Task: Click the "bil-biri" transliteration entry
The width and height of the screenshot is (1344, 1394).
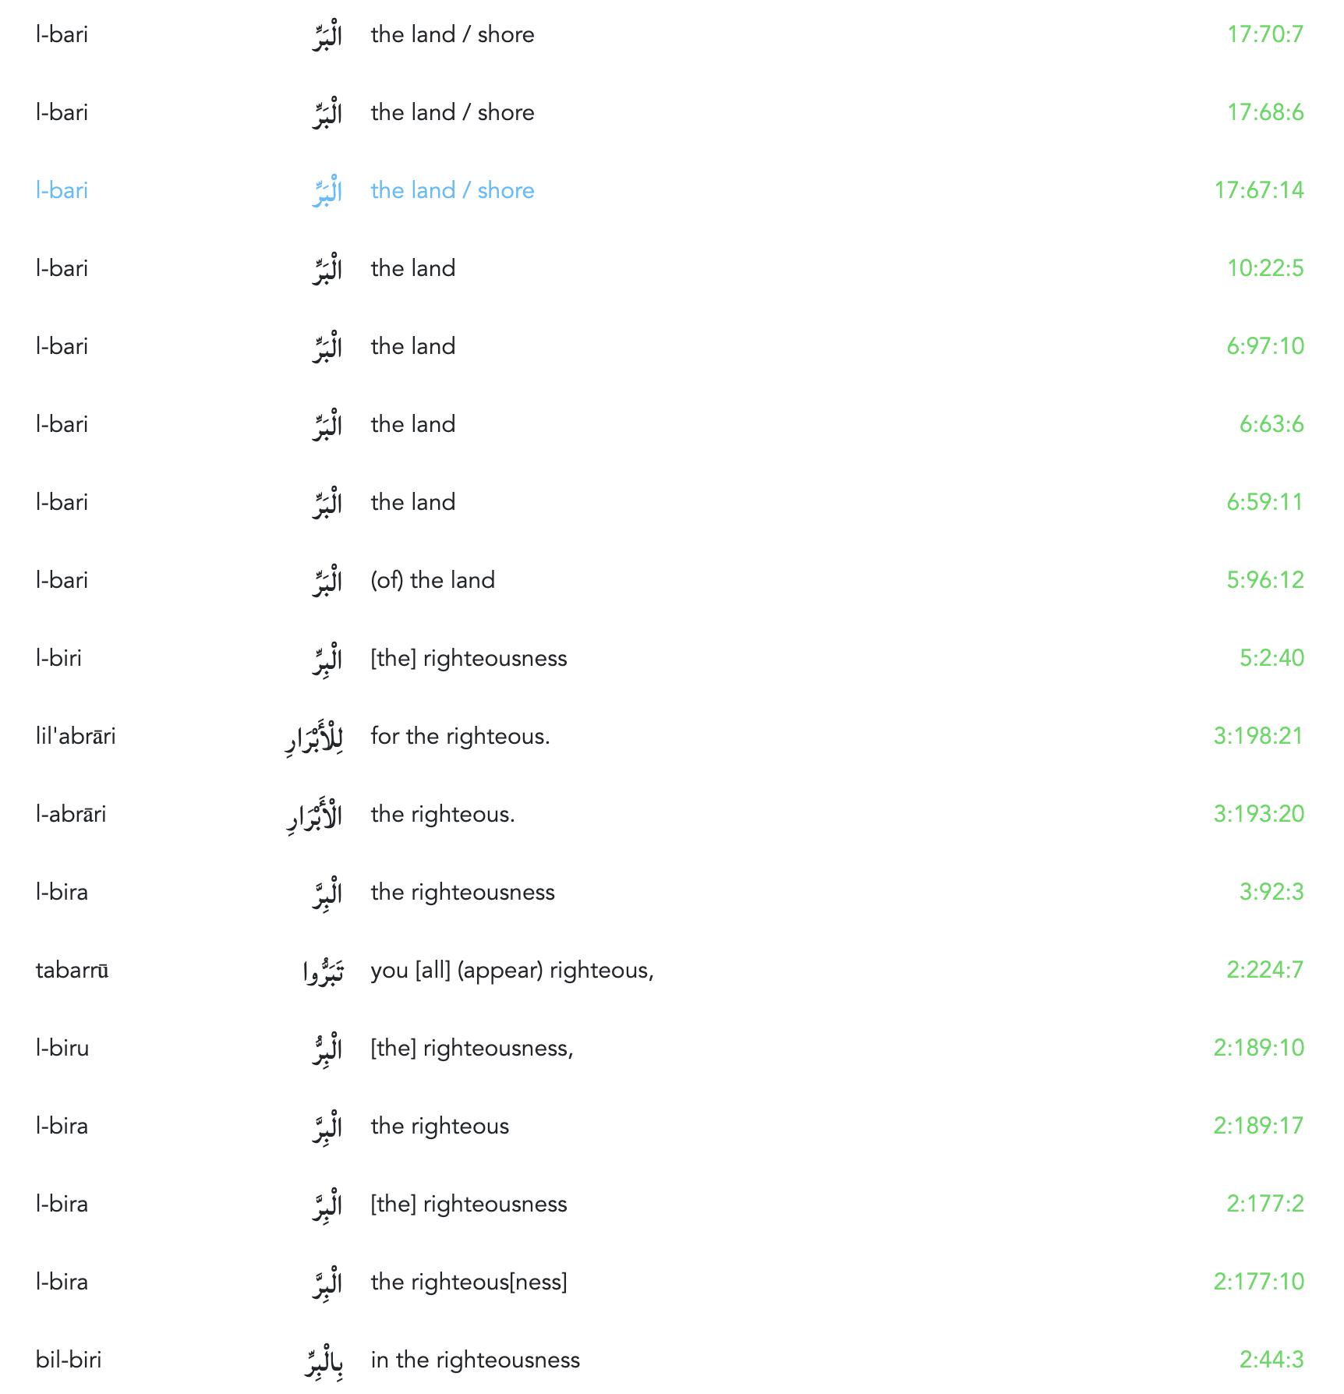Action: pyautogui.click(x=69, y=1360)
